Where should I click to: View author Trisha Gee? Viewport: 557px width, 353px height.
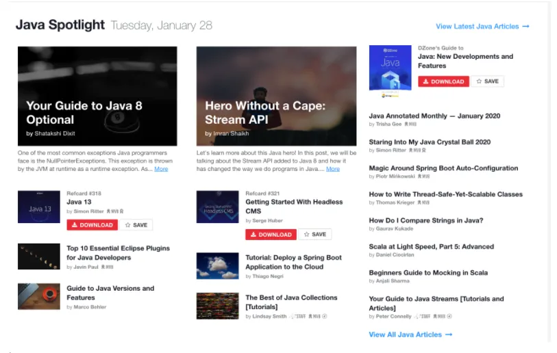388,125
